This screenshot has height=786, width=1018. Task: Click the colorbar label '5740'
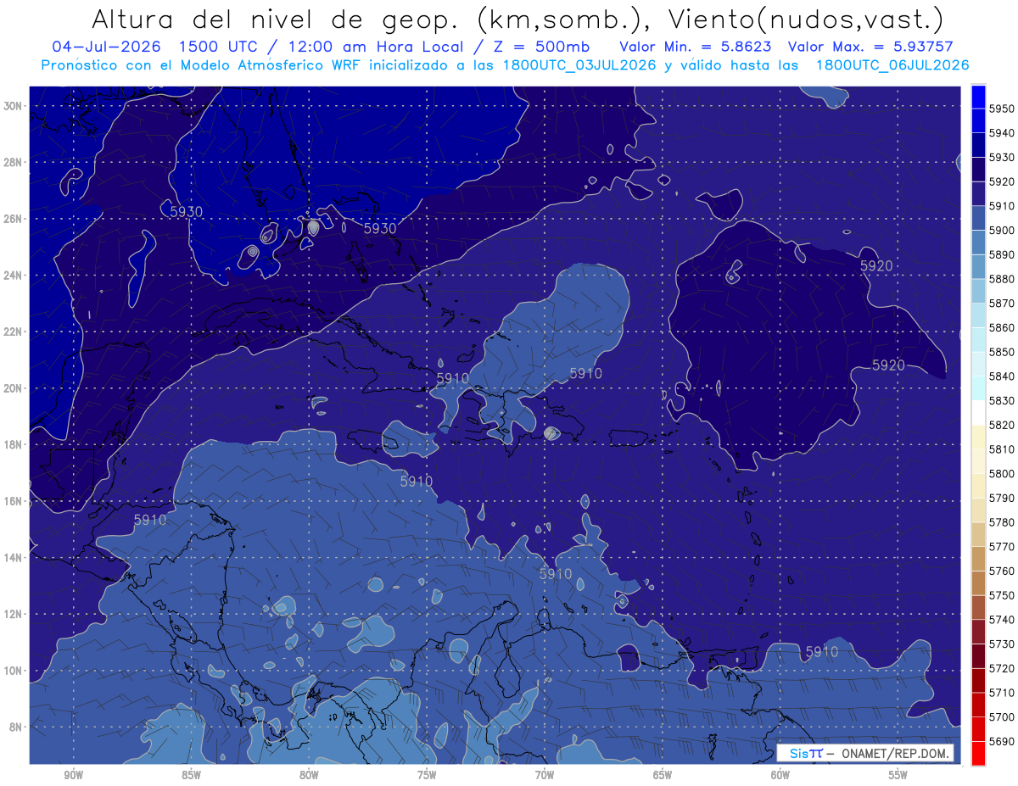pos(1002,620)
